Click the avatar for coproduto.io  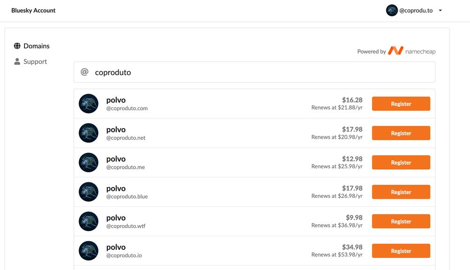pos(88,251)
